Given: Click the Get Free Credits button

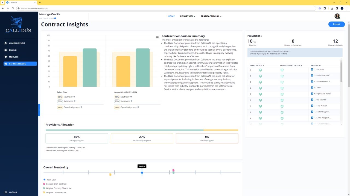Looking at the screenshot, I should [20, 64].
